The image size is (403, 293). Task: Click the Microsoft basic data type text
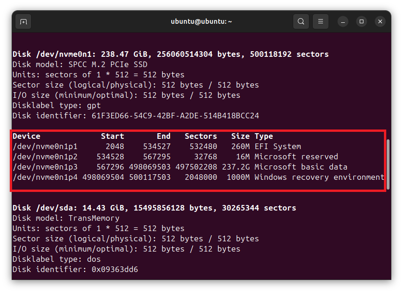(301, 167)
